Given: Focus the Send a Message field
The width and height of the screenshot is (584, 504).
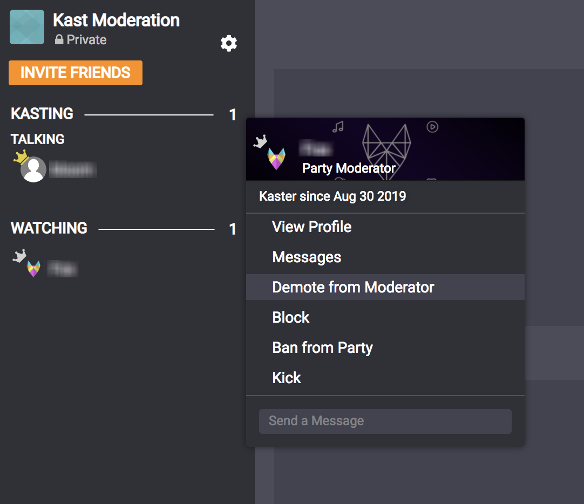Looking at the screenshot, I should point(385,421).
